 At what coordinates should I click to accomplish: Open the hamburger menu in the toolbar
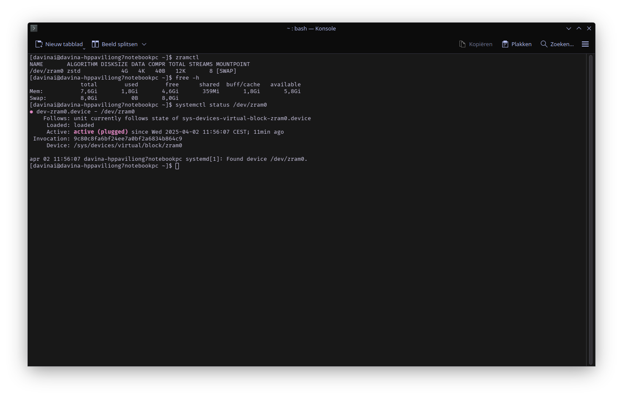(585, 44)
